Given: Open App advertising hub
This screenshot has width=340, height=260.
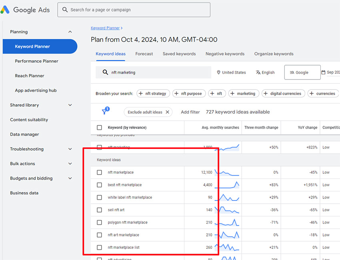Looking at the screenshot, I should (x=36, y=90).
